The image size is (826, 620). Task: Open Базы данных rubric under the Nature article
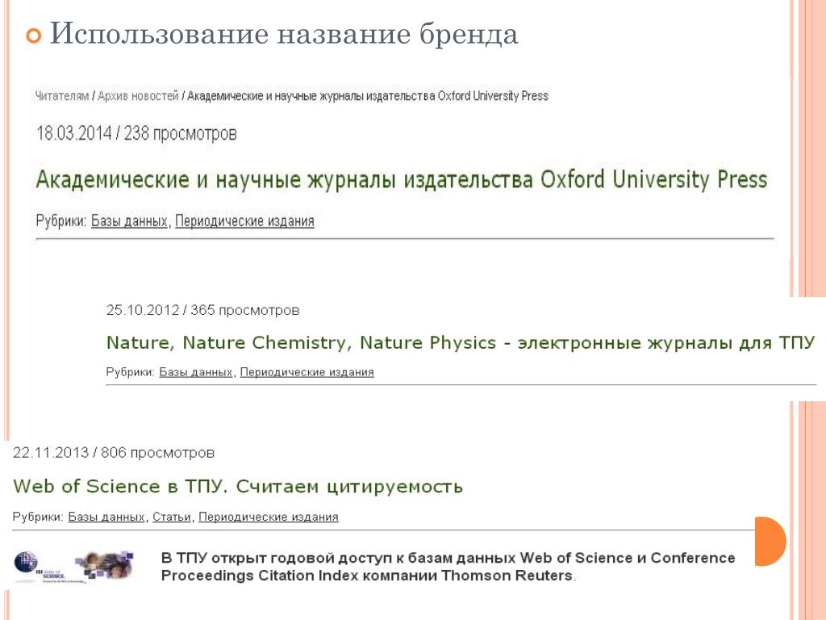(195, 372)
